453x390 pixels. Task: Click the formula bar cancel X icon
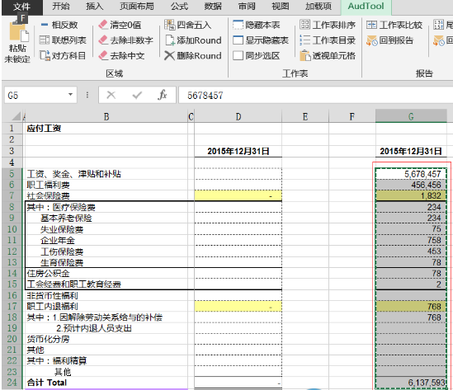pyautogui.click(x=111, y=95)
